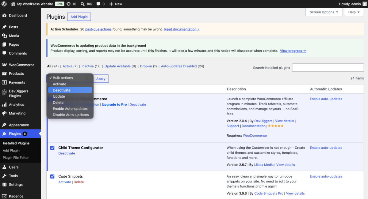
Task: Click the five-star rating of affiliate plugin
Action: (276, 126)
